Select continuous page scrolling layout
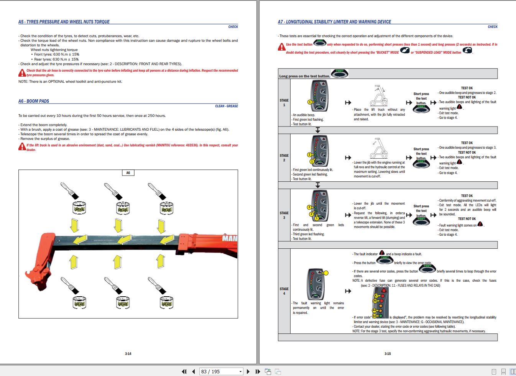The image size is (516, 376). tap(503, 371)
